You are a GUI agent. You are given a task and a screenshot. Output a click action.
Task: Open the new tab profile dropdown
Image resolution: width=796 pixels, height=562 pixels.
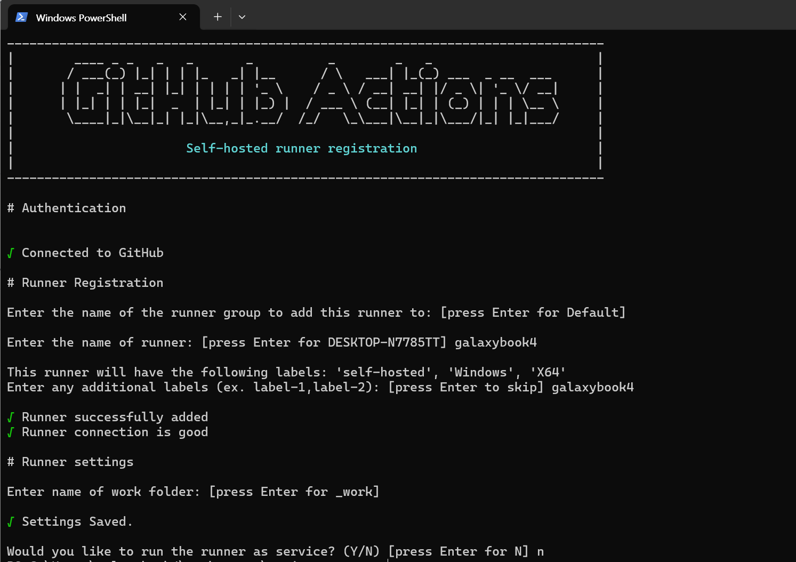(x=242, y=17)
